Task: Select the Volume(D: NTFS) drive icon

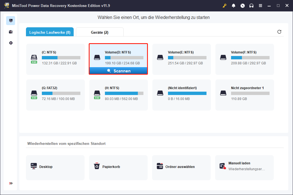Action: tap(97, 57)
